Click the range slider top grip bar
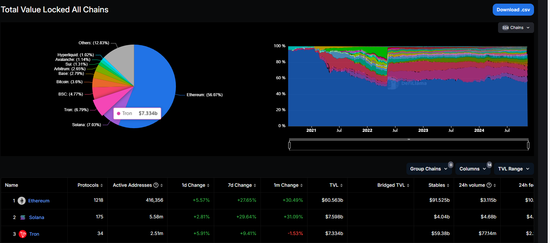The width and height of the screenshot is (550, 243). pyautogui.click(x=409, y=139)
